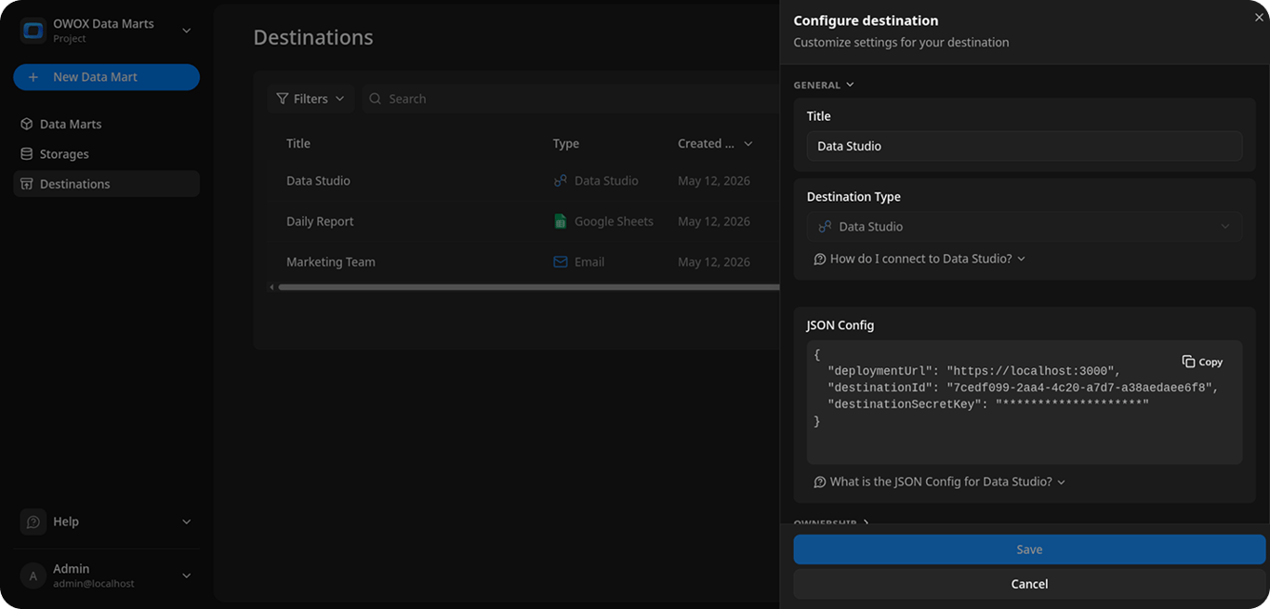Viewport: 1270px width, 609px height.
Task: Click the search magnifier icon
Action: pyautogui.click(x=375, y=99)
